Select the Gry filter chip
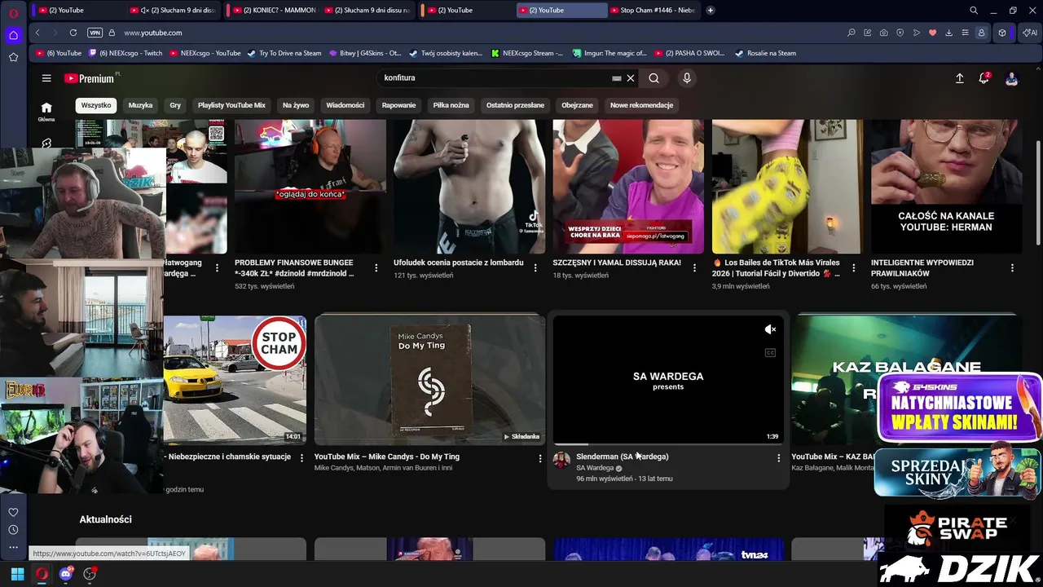 click(x=175, y=105)
